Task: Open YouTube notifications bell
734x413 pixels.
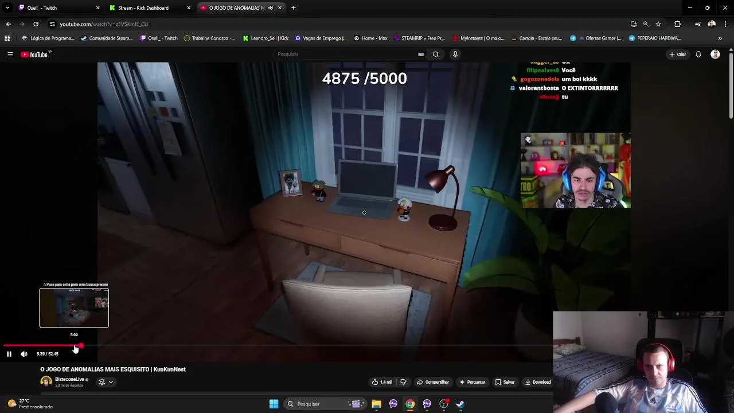Action: pyautogui.click(x=698, y=54)
